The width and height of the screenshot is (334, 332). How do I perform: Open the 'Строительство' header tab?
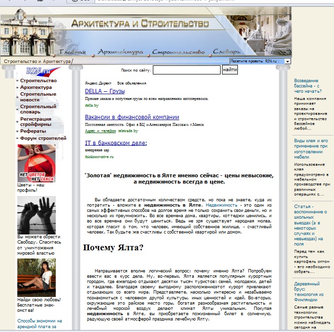(x=178, y=52)
